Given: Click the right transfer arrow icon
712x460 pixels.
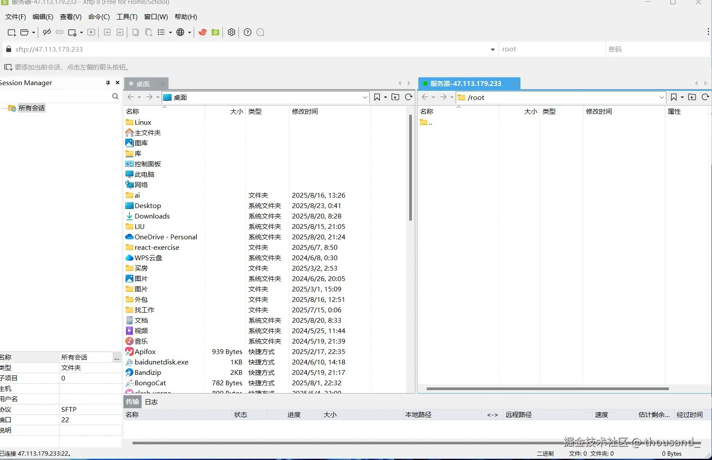Looking at the screenshot, I should point(120,32).
